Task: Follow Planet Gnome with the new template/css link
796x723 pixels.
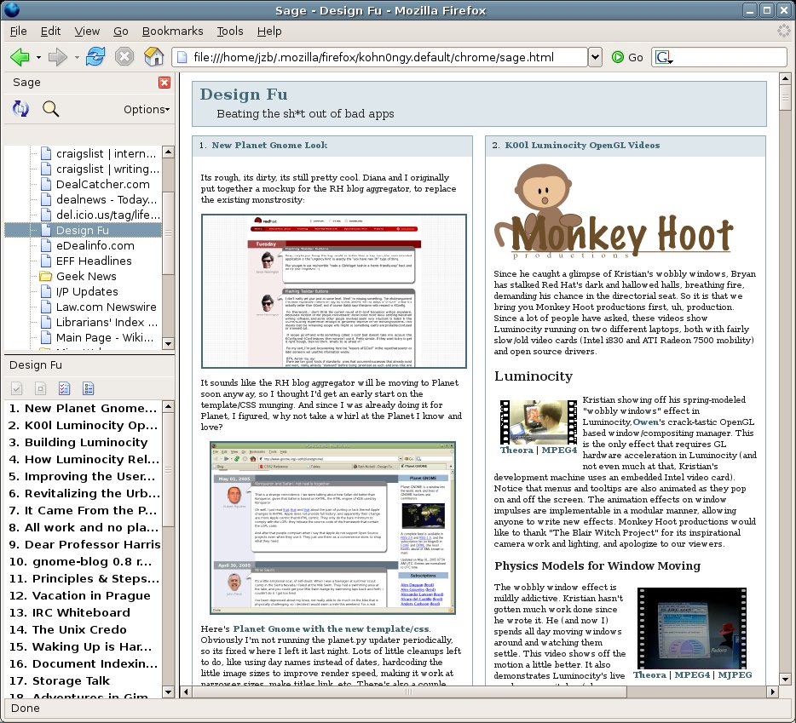Action: [x=331, y=628]
